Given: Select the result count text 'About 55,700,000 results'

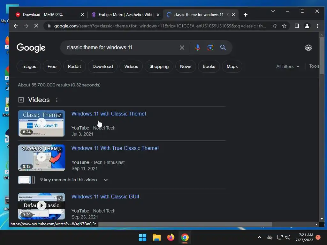Looking at the screenshot, I should tap(44, 85).
